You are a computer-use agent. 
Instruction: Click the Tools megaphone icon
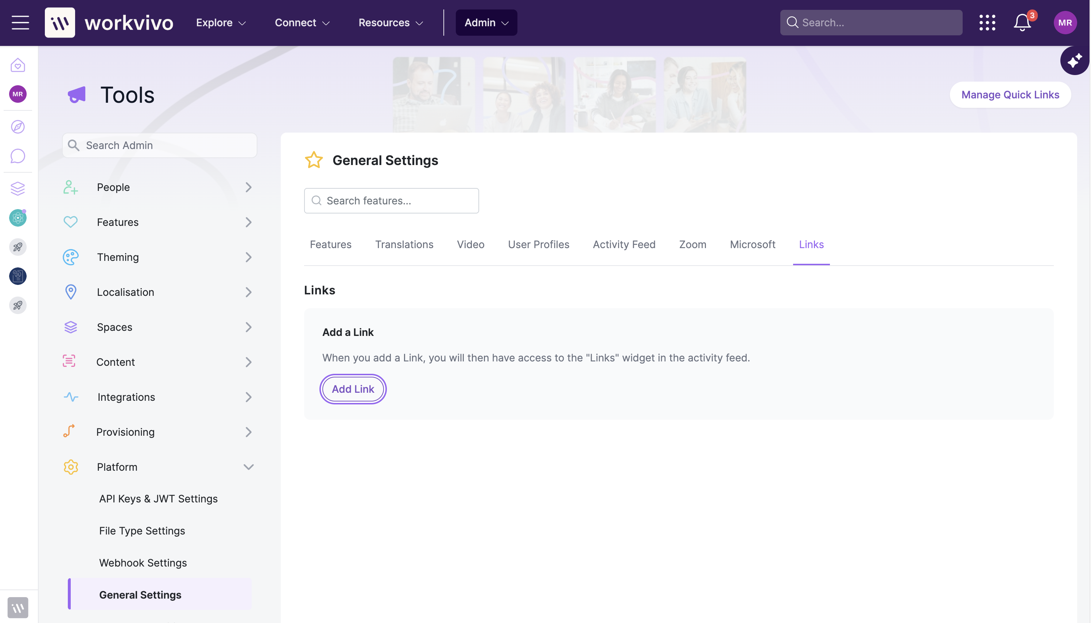click(x=77, y=95)
